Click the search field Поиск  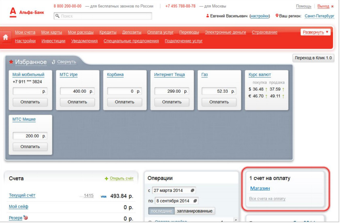103,16
